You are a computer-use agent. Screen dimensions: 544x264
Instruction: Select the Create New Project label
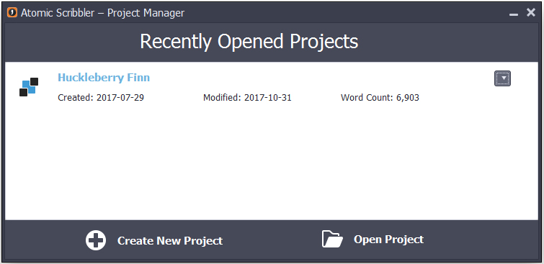(x=170, y=240)
